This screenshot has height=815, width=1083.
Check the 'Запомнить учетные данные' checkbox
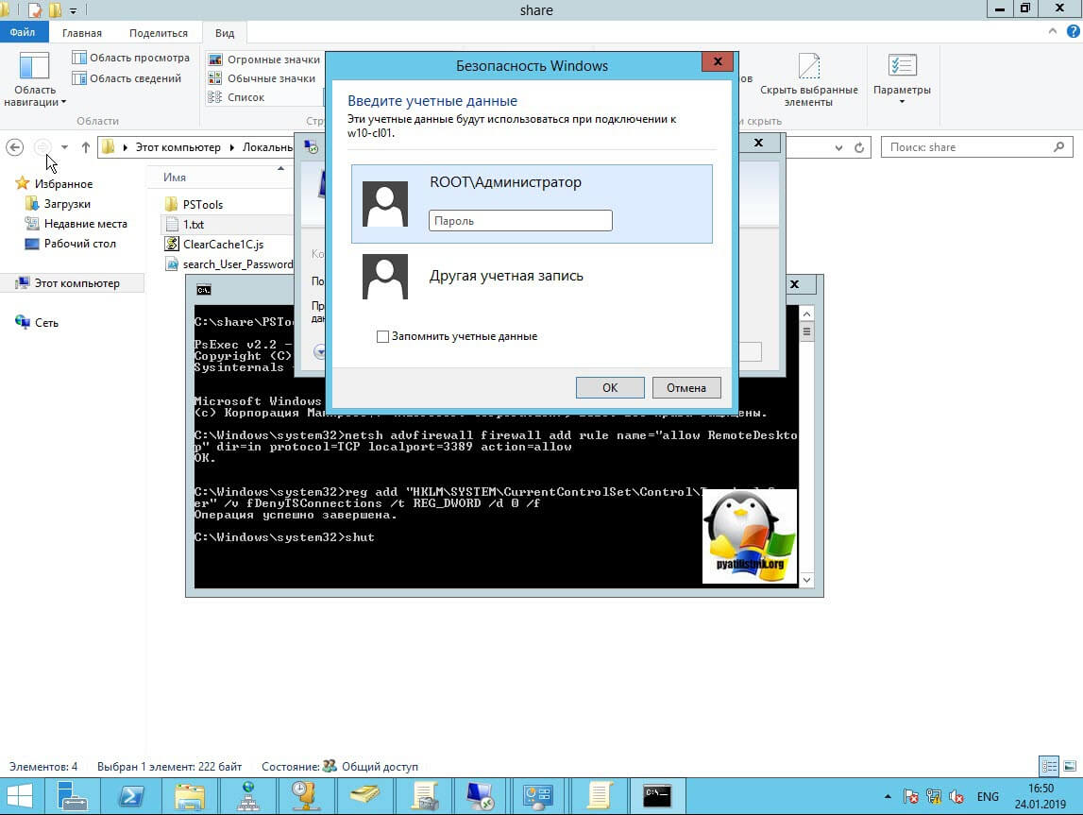tap(382, 336)
